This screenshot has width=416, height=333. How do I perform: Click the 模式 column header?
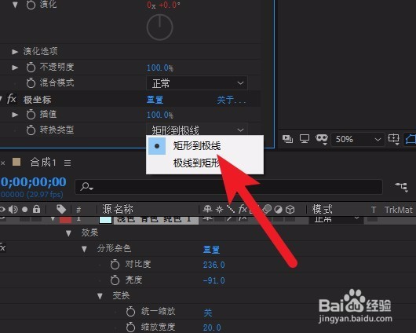point(323,209)
